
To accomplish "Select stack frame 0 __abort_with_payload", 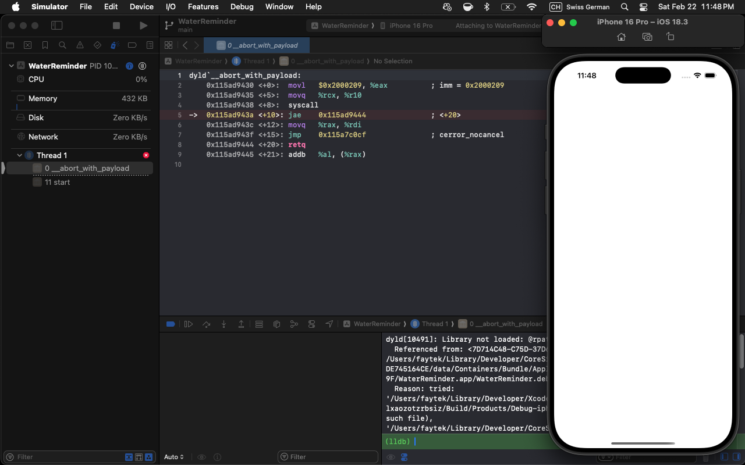I will 80,168.
